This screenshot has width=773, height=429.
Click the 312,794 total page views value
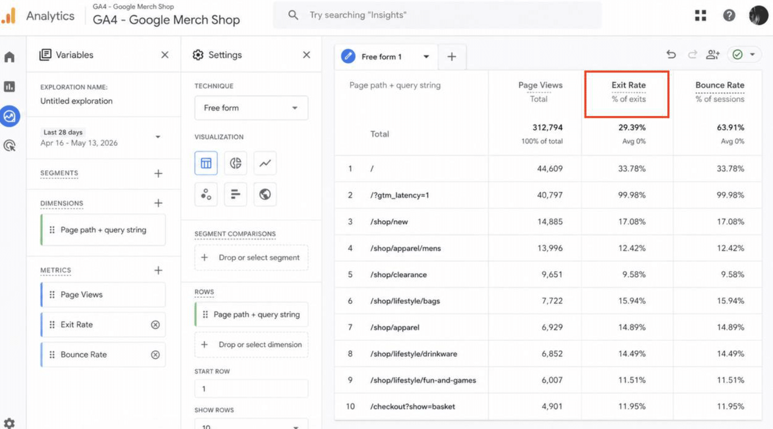pos(547,128)
